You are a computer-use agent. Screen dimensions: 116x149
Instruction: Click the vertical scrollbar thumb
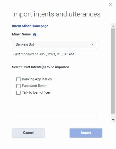tap(113, 71)
